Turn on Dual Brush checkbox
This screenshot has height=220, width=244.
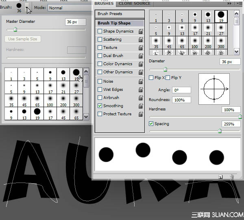[100, 56]
